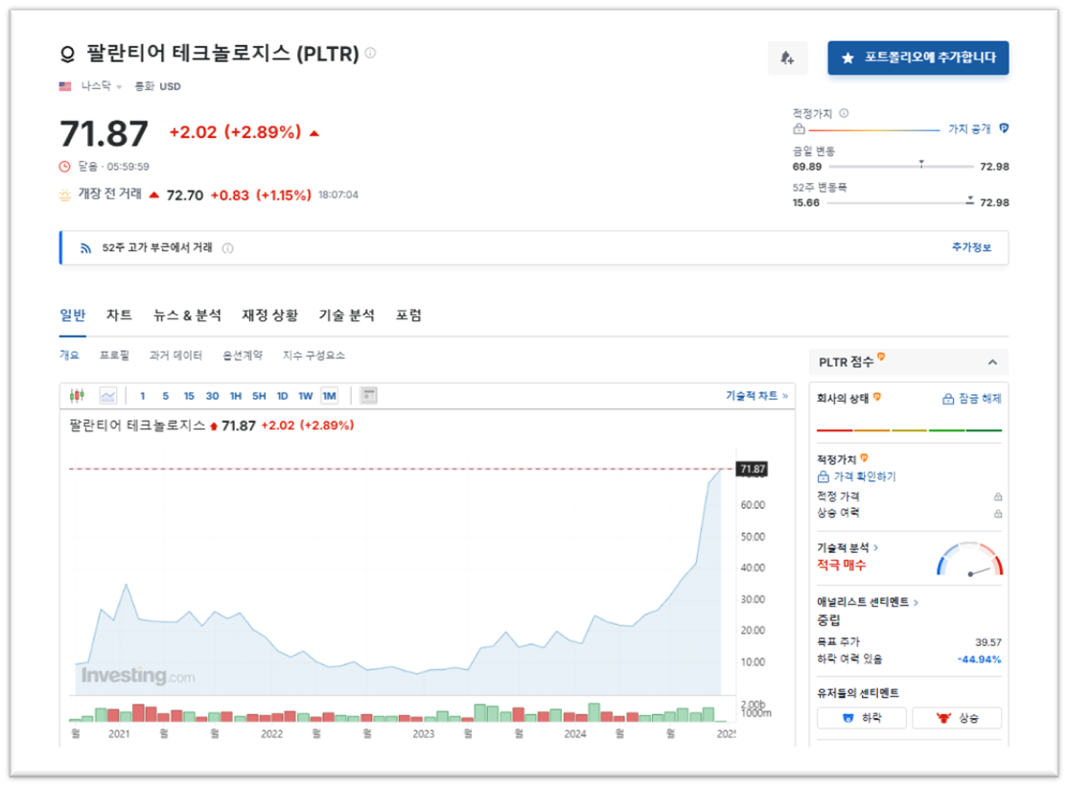Click the clock icon beside 닫음 time
Viewport: 1068px width, 787px height.
click(64, 166)
